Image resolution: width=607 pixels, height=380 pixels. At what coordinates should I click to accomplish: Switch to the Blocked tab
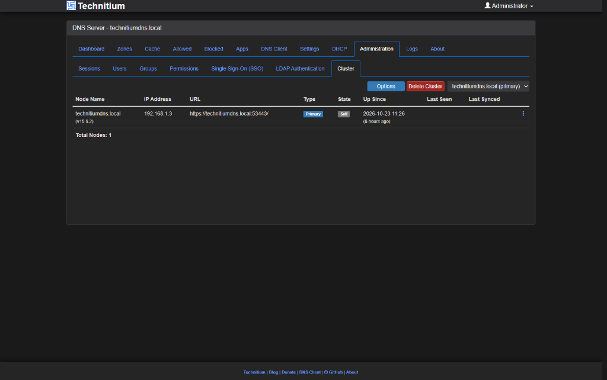[213, 49]
